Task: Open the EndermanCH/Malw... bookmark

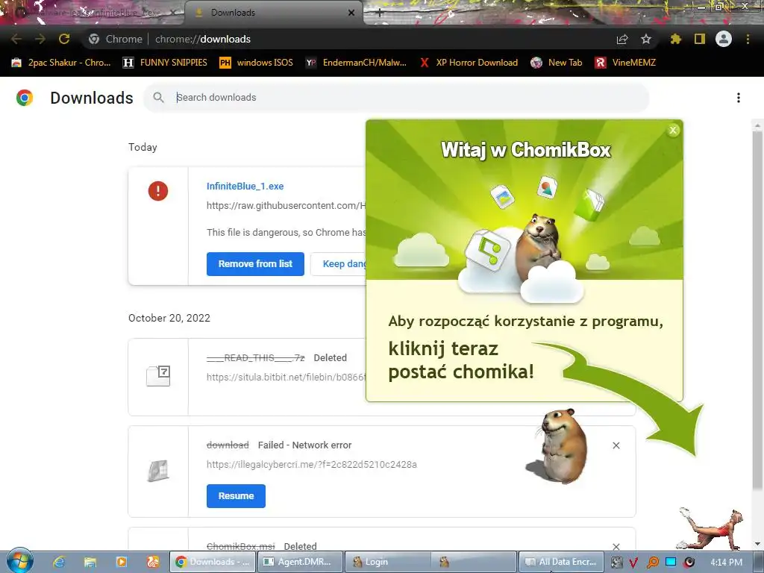Action: (x=356, y=63)
